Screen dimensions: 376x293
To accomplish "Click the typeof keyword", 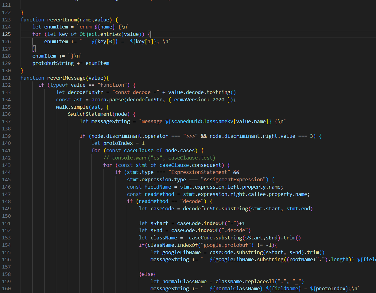I will pos(59,85).
